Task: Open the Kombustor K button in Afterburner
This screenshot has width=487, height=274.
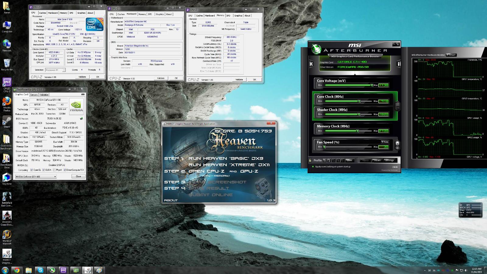Action: click(x=311, y=64)
